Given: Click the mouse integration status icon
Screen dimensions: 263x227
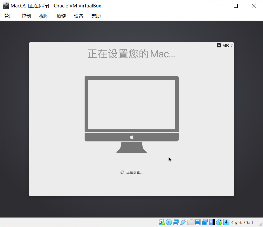Looking at the screenshot, I should (219, 222).
